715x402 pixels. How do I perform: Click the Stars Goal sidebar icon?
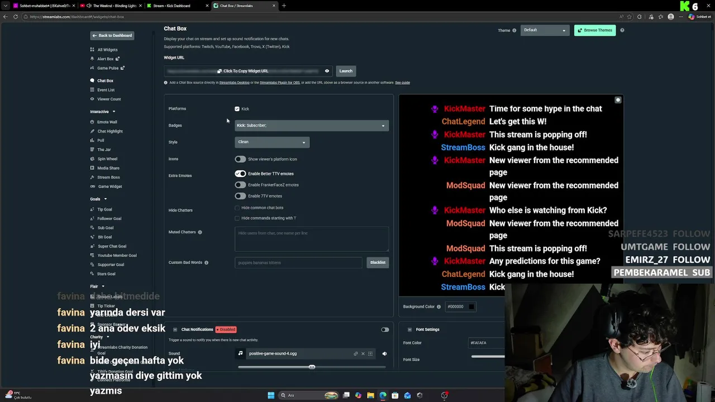(93, 274)
